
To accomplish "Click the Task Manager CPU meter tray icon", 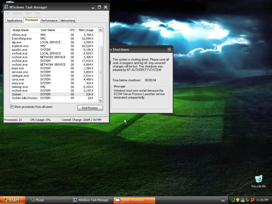I will pos(233,200).
